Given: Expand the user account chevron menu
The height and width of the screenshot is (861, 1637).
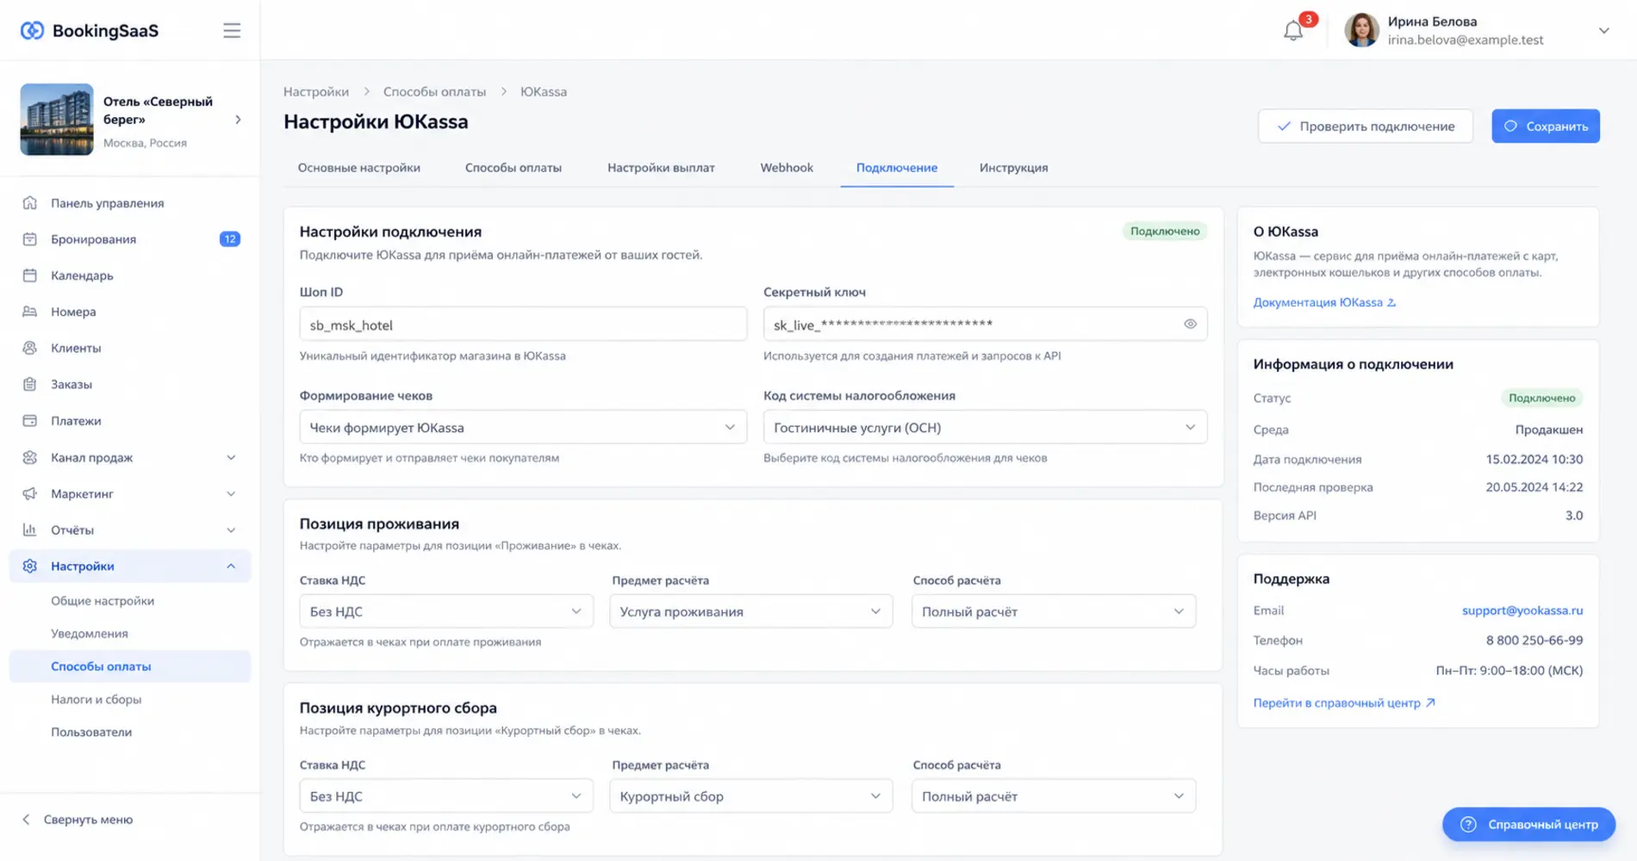Looking at the screenshot, I should pos(1603,30).
